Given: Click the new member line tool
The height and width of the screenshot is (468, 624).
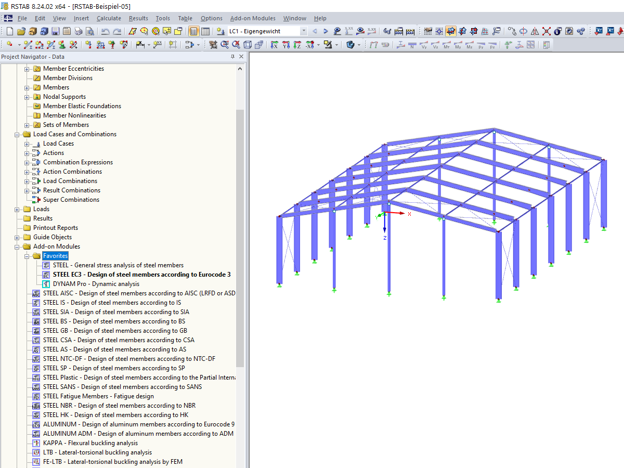Looking at the screenshot, I should click(27, 45).
